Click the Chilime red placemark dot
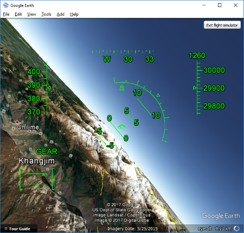This screenshot has width=244, height=233. (17, 122)
